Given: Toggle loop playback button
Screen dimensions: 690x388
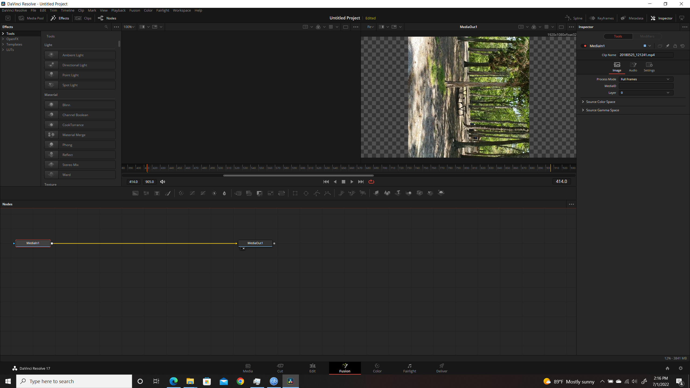Looking at the screenshot, I should [371, 182].
